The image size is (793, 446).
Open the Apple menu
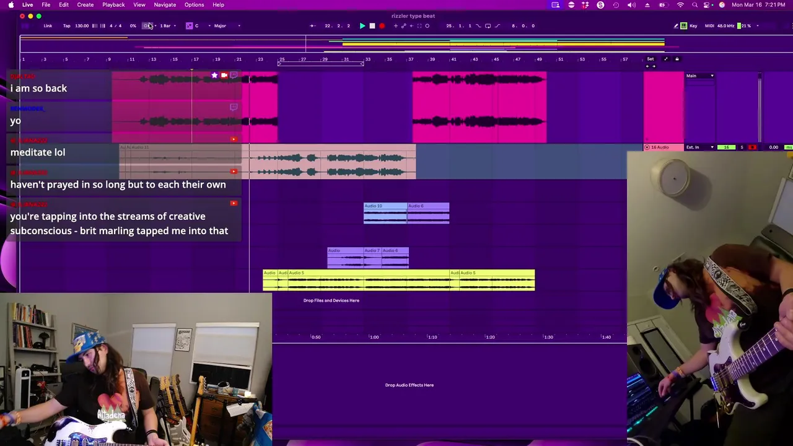pyautogui.click(x=11, y=5)
